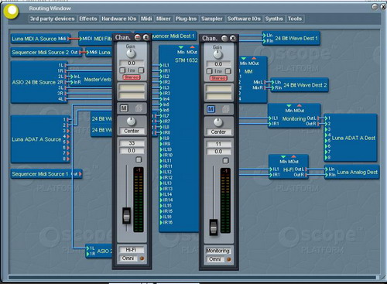Grab the Monitoring channel volume fader

tap(214, 227)
